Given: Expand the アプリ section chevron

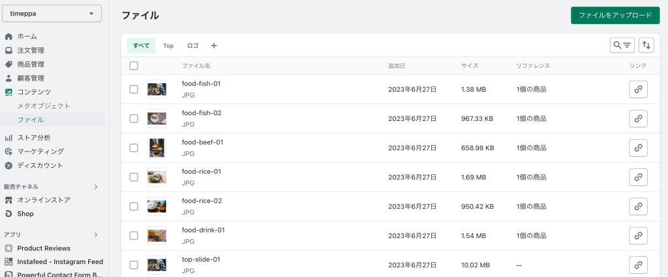Looking at the screenshot, I should (x=96, y=235).
